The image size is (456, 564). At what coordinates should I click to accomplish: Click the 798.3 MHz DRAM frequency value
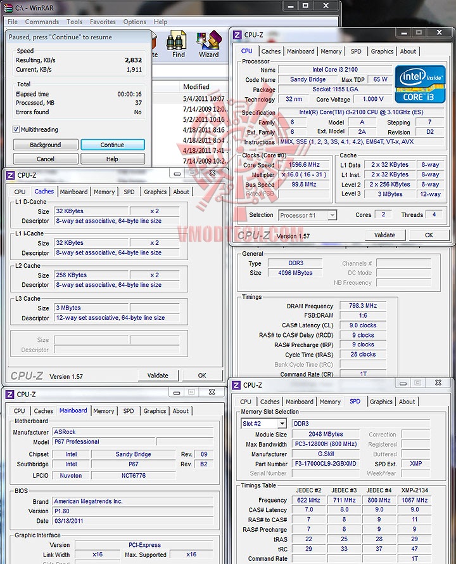(363, 306)
